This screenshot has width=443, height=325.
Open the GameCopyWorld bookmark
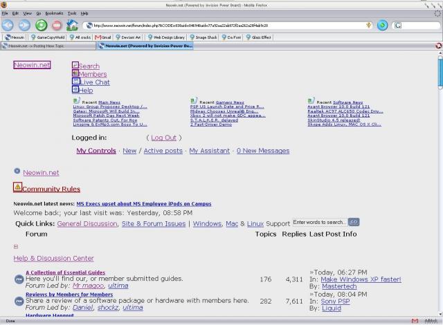(x=48, y=37)
